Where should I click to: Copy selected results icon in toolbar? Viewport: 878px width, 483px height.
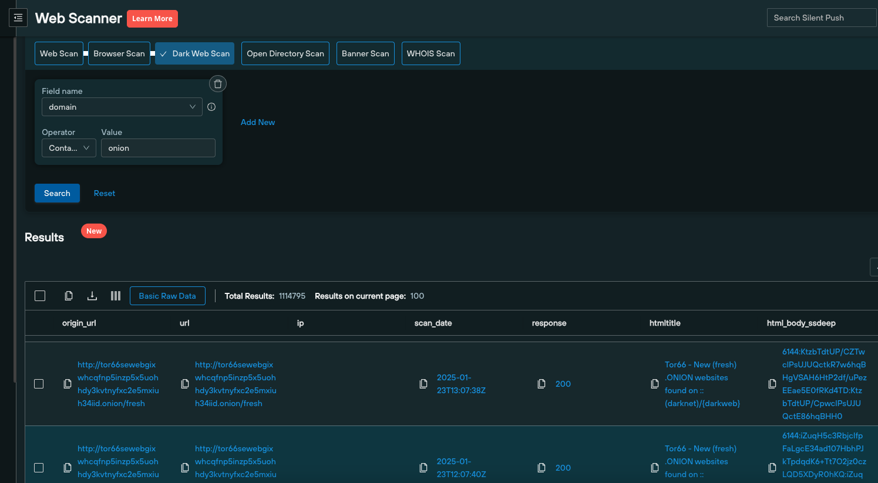69,296
